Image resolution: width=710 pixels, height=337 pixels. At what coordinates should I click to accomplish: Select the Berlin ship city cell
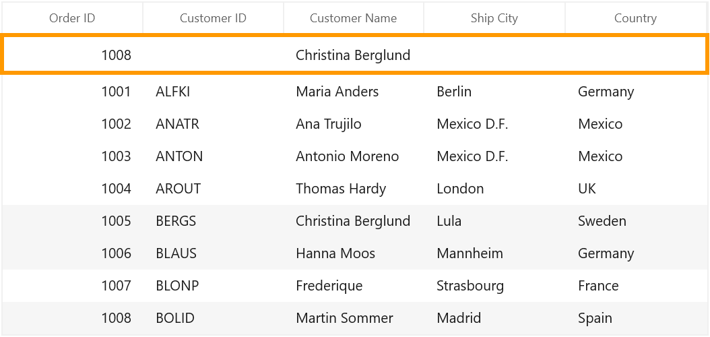(494, 92)
